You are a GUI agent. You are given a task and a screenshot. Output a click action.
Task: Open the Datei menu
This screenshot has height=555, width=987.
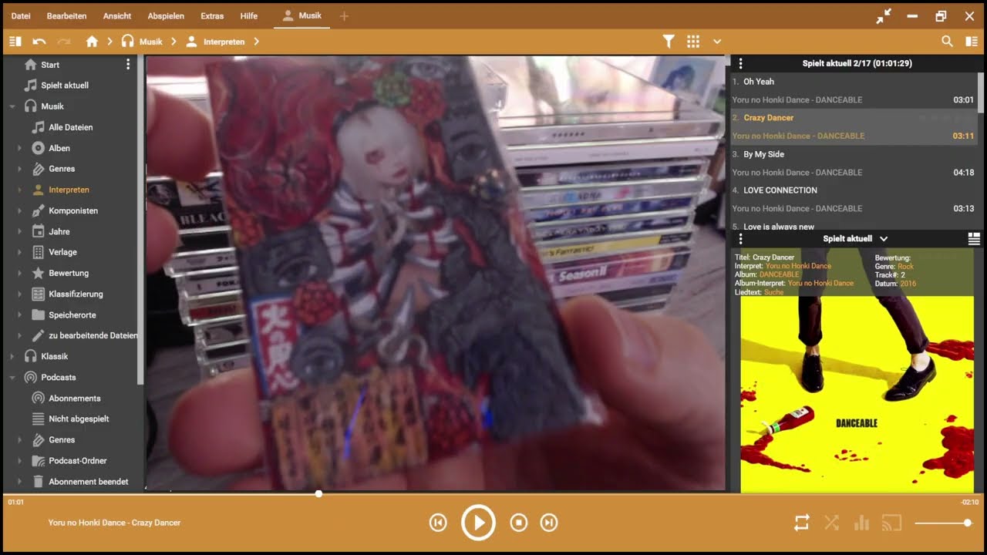tap(21, 16)
